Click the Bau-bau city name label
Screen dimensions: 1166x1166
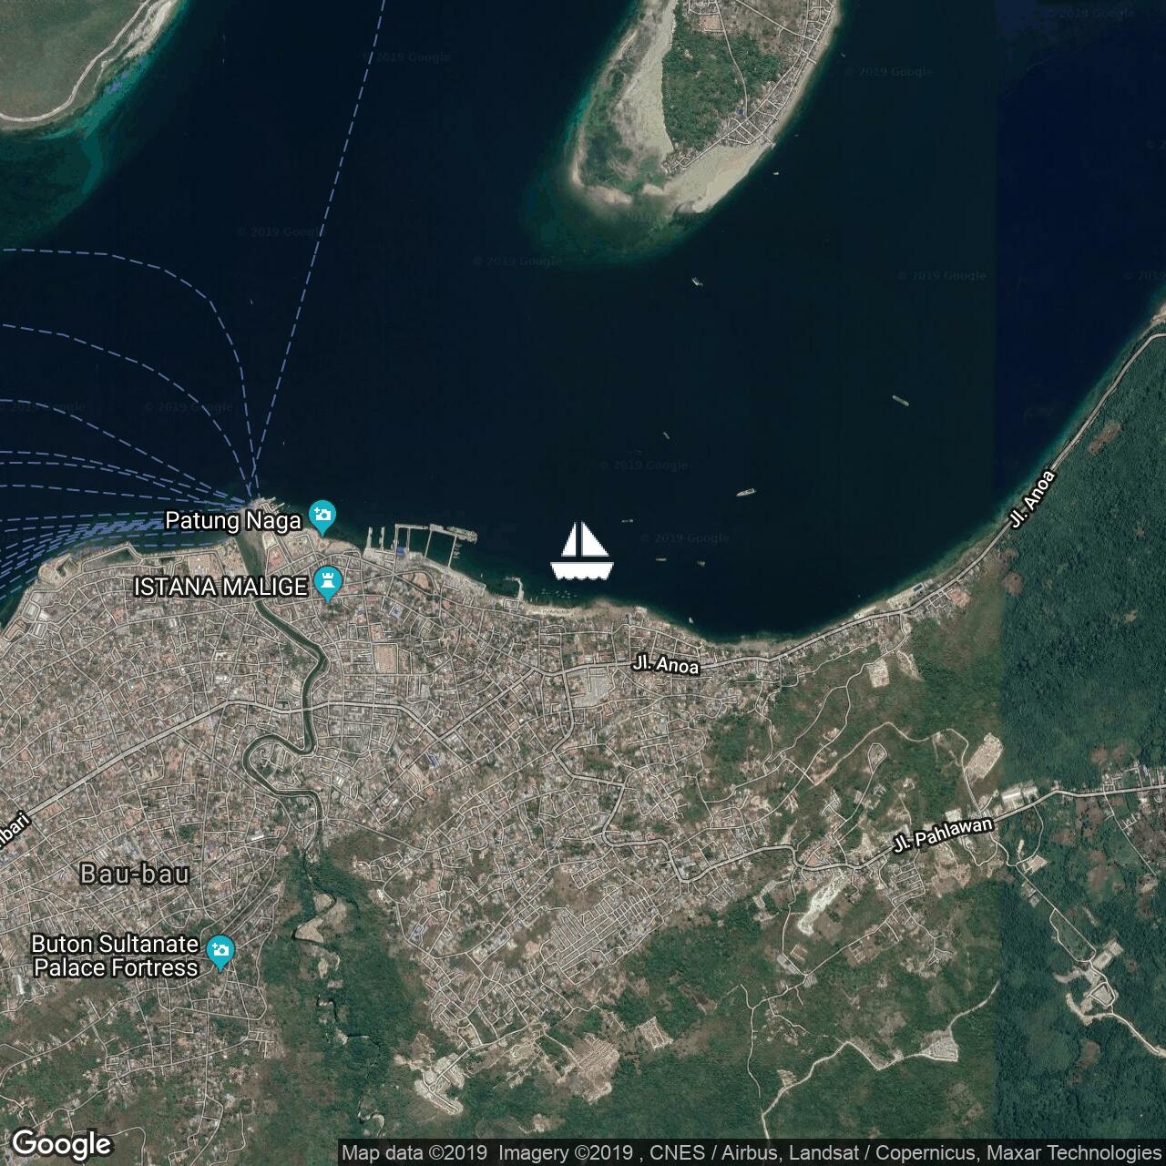click(x=135, y=874)
